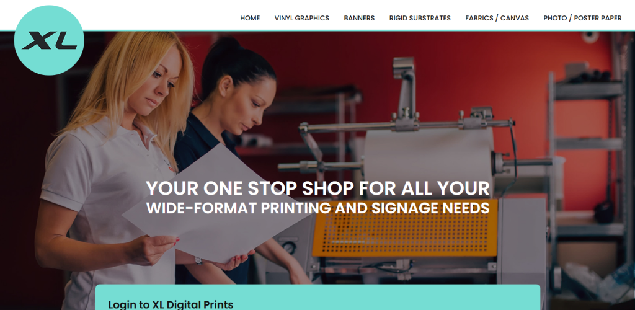Open the HOME navigation link

pos(250,18)
